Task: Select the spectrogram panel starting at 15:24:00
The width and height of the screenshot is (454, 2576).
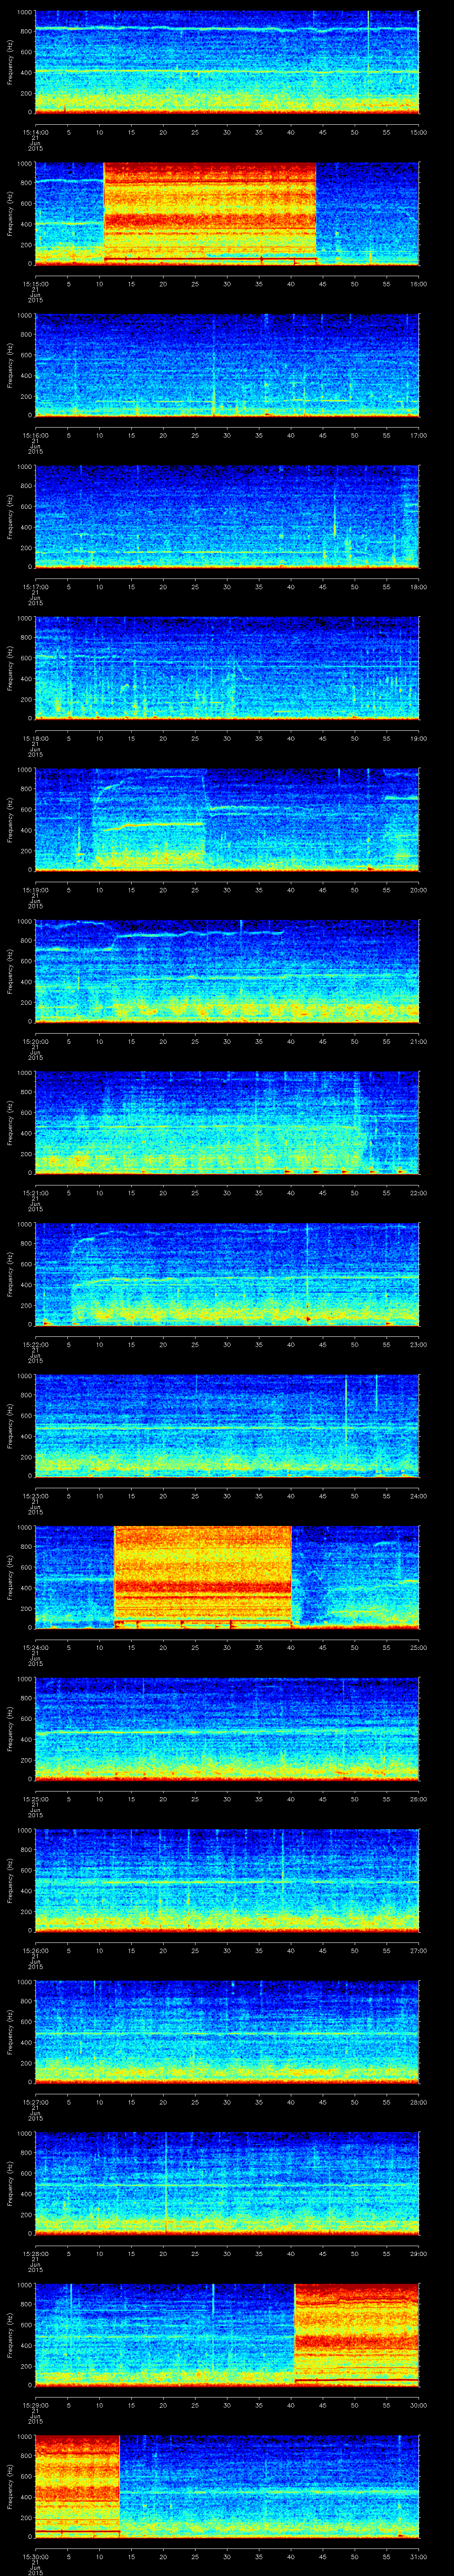Action: coord(227,1577)
